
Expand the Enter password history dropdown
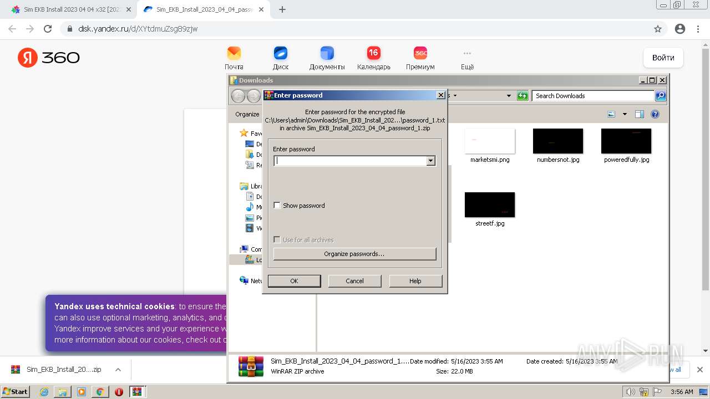coord(430,161)
